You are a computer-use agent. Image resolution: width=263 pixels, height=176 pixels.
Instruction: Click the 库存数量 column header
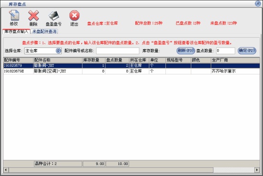(94, 60)
